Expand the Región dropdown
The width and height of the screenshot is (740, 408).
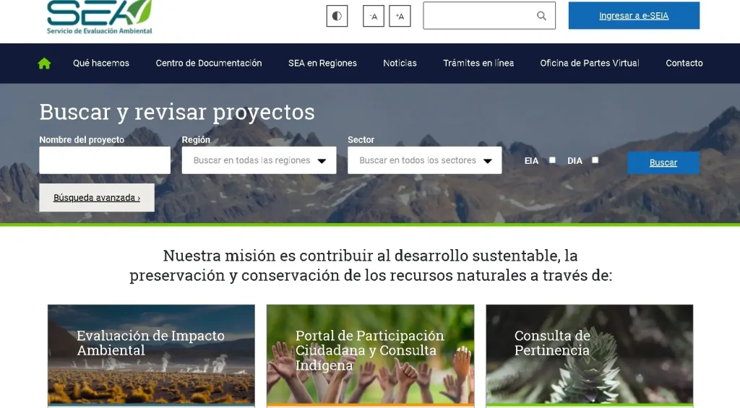point(259,160)
